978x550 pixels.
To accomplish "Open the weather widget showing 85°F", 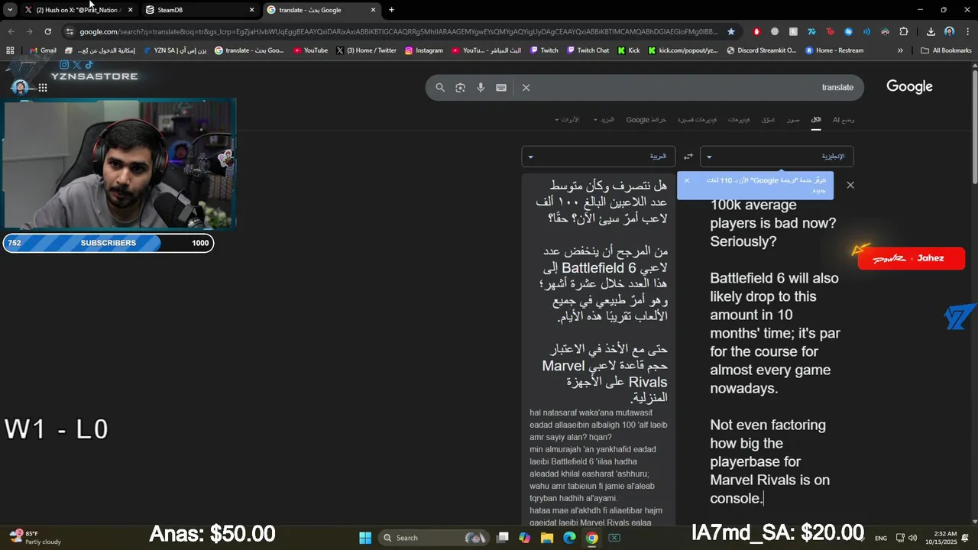I will pos(34,538).
